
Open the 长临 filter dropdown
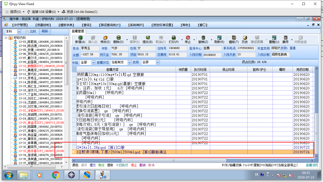click(93, 62)
